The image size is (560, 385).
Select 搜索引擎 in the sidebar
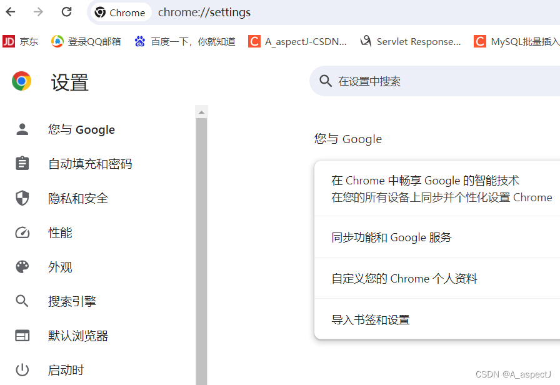coord(72,301)
